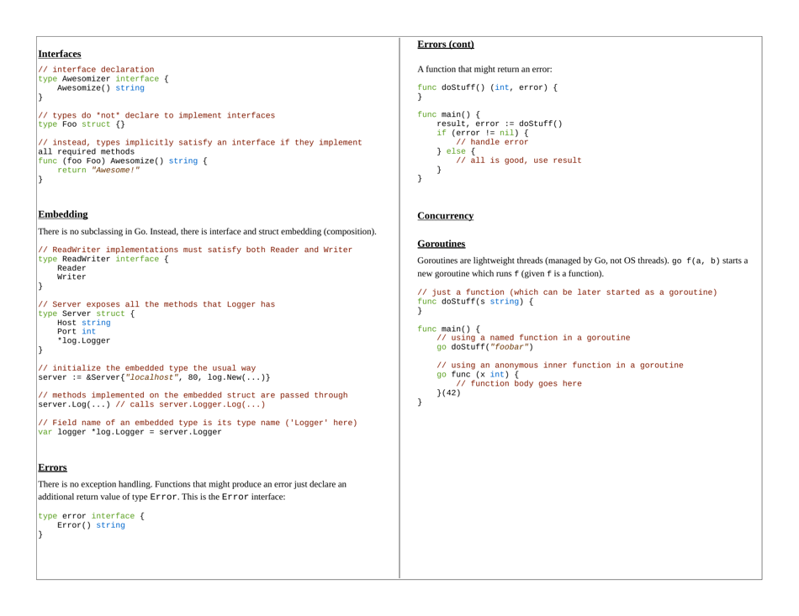Click the 'var logger *log.Logger' code line
This screenshot has width=799, height=616.
pyautogui.click(x=130, y=432)
